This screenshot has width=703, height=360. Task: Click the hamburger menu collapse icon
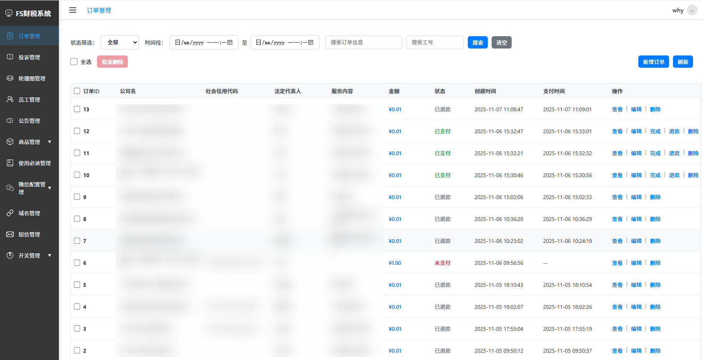pos(73,10)
